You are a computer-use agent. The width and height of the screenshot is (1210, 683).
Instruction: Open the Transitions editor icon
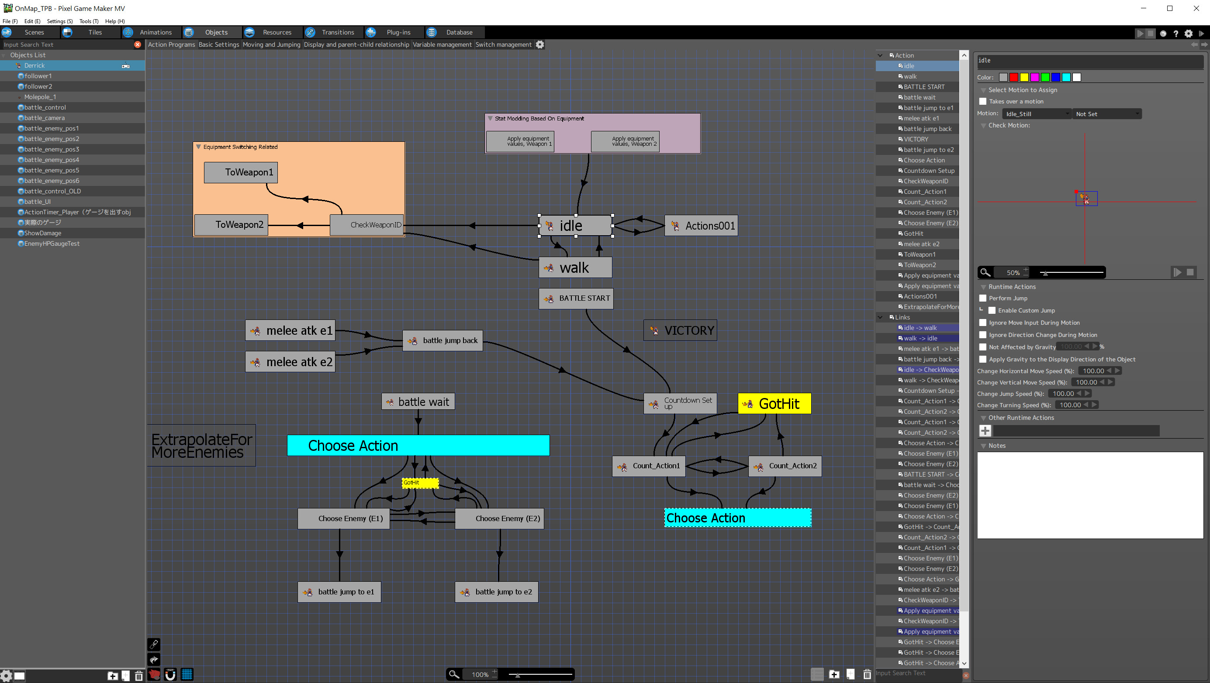310,32
